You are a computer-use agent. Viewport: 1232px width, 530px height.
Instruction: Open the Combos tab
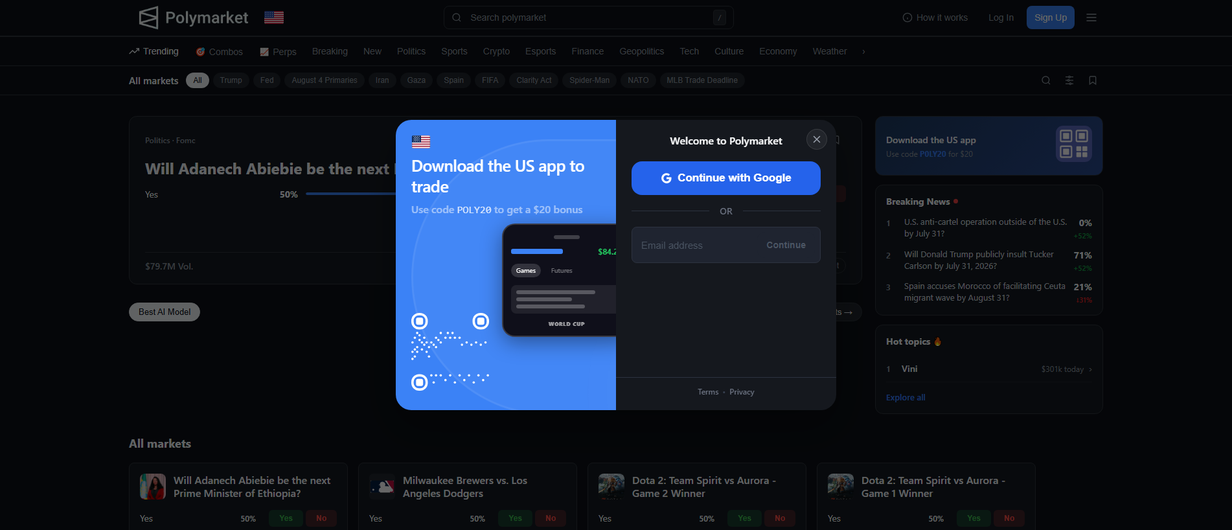[x=219, y=52]
